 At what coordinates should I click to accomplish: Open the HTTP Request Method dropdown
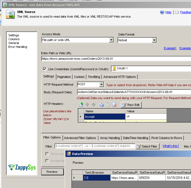click(101, 84)
